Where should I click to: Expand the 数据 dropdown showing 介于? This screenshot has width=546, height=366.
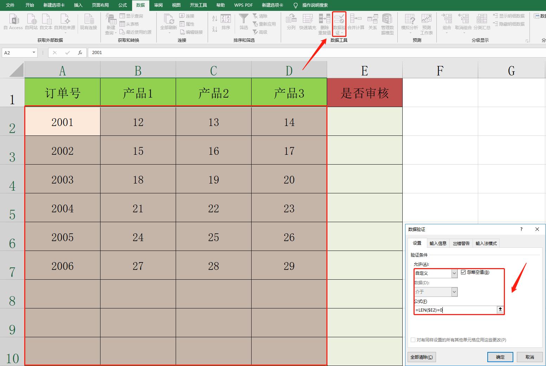tap(454, 292)
